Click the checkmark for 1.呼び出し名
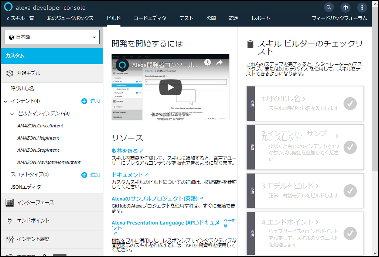This screenshot has height=257, width=379. point(350,103)
